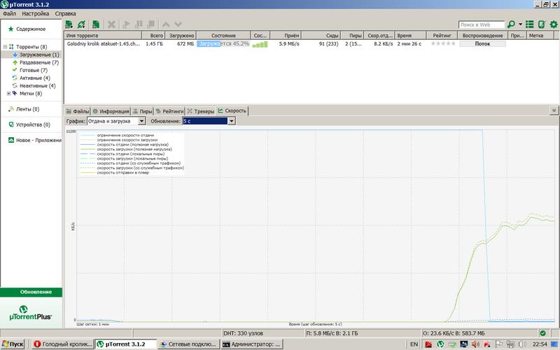The height and width of the screenshot is (350, 560).
Task: Collapse the Торренты tree node
Action: pyautogui.click(x=6, y=47)
